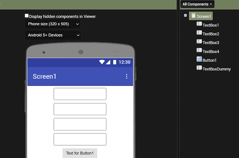The image size is (239, 158).
Task: Select Screen1 in the component tree
Action: (201, 16)
